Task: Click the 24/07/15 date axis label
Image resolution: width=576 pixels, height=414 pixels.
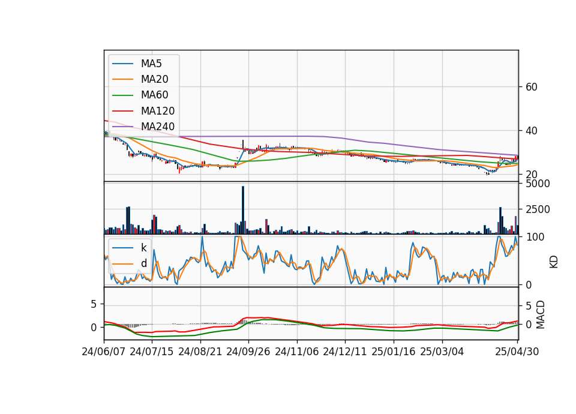Action: point(152,352)
